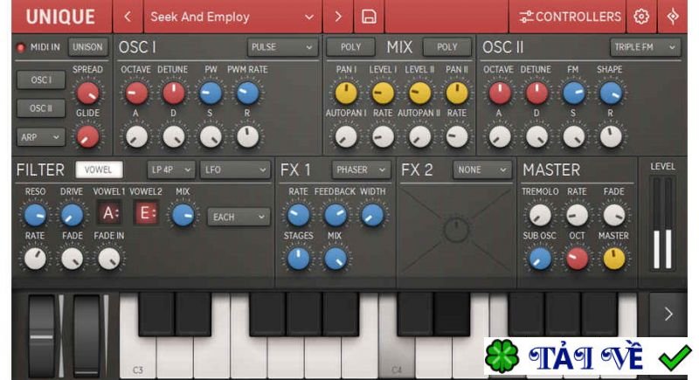Open the OSC I PULSE waveform dropdown

tap(282, 47)
